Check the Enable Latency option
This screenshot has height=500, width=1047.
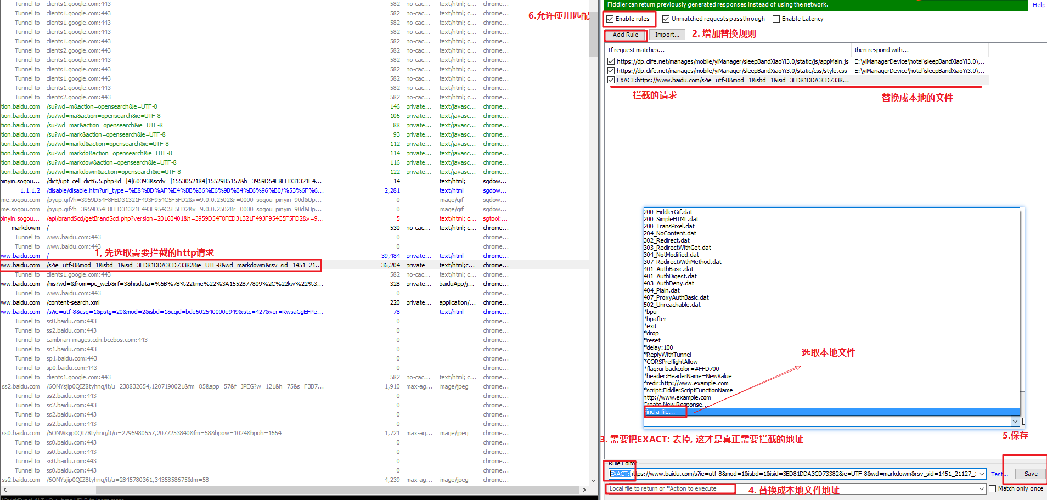tap(776, 19)
